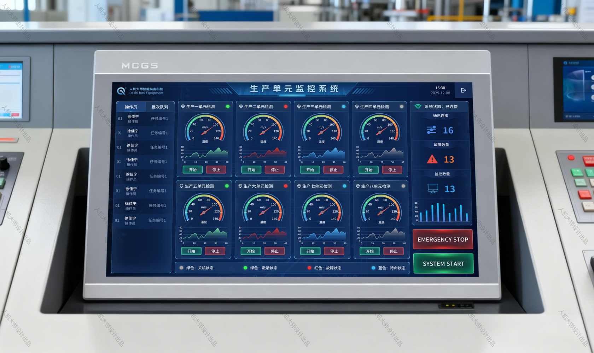594x353 pixels.
Task: Click the Wi-Fi system status icon
Action: coord(418,106)
